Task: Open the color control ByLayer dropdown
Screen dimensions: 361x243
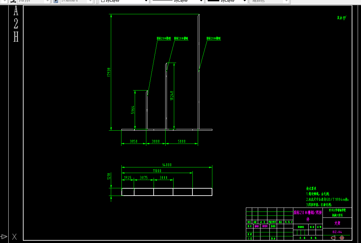Action: (124, 1)
